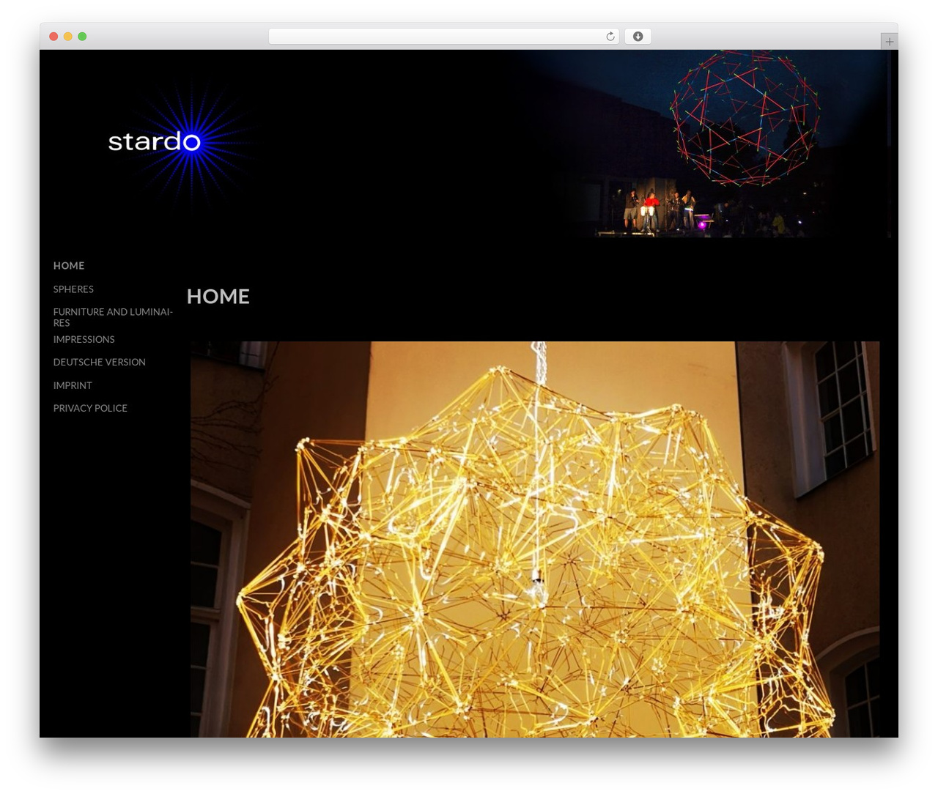
Task: Click the reload page icon
Action: pyautogui.click(x=610, y=37)
